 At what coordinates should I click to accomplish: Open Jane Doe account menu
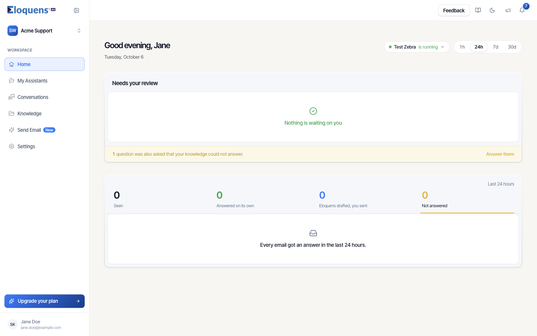[44, 324]
